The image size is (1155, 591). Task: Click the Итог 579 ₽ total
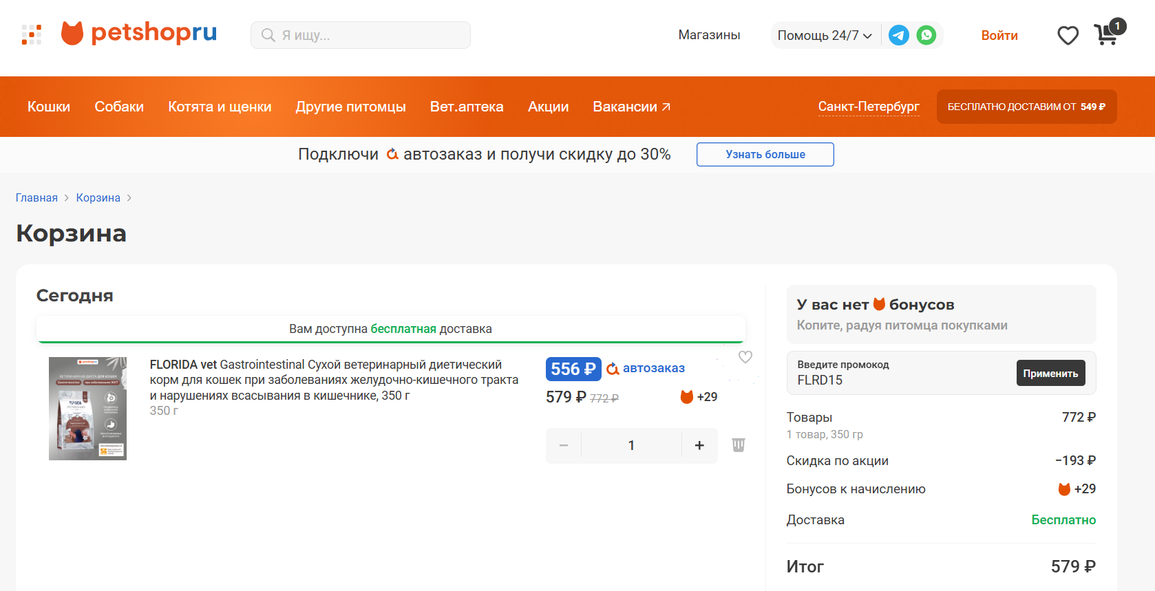click(x=942, y=567)
